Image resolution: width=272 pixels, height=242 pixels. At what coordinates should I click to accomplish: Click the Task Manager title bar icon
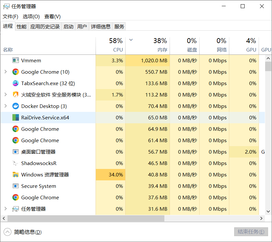7,7
